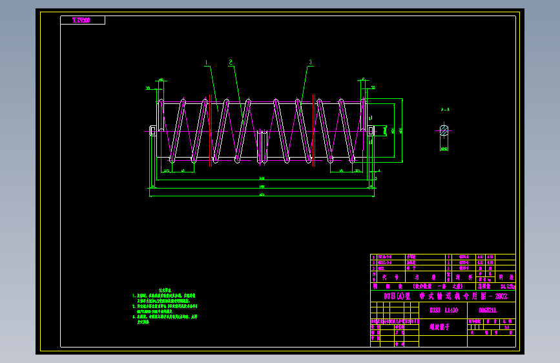Click part callout number 3 above the roller
The height and width of the screenshot is (363, 560).
(x=310, y=62)
